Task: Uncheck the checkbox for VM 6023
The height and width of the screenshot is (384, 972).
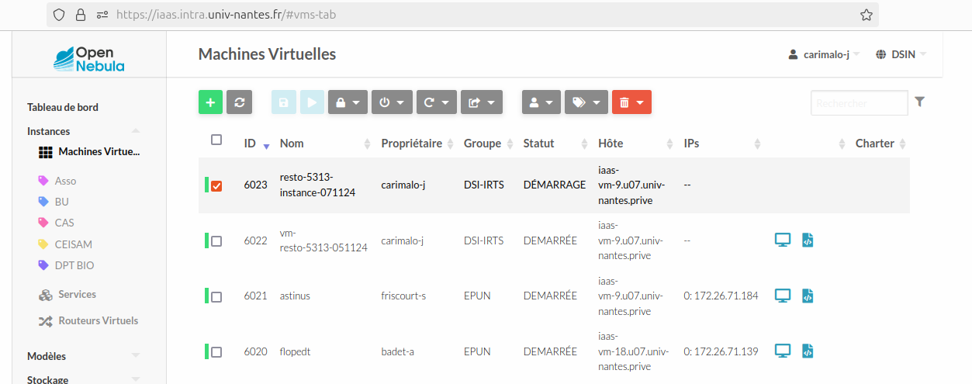Action: pyautogui.click(x=216, y=185)
